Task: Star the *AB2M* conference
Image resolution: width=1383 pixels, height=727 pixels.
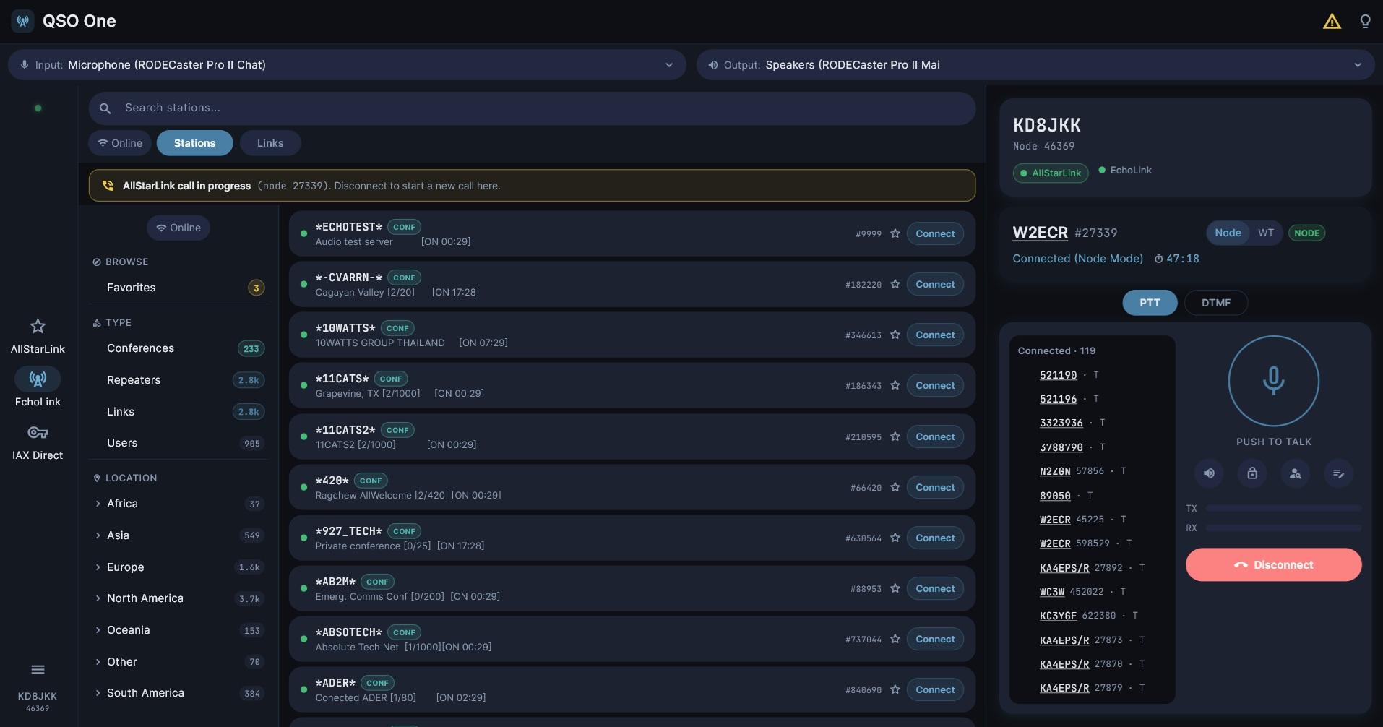Action: [895, 588]
